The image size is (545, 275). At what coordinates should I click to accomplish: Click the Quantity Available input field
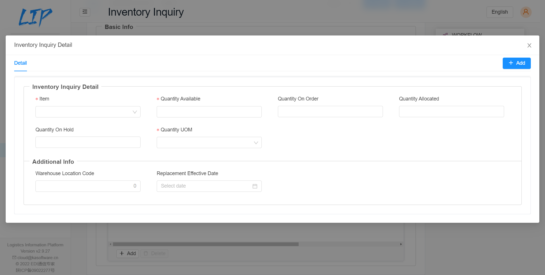209,112
